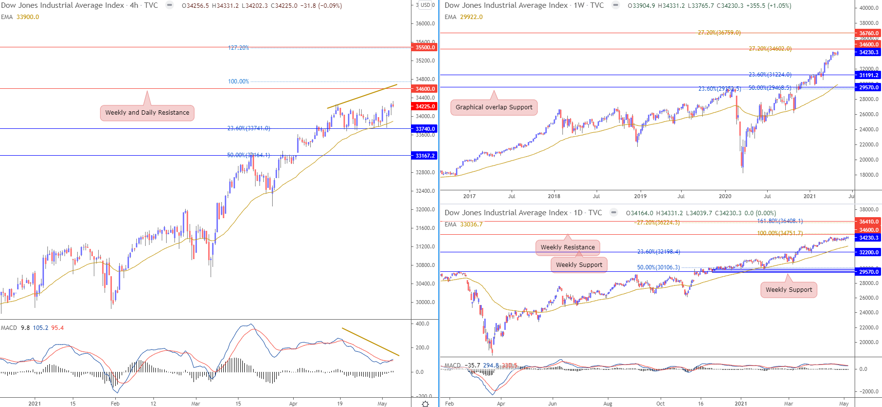This screenshot has width=882, height=407.
Task: Click 34225.0 current price label
Action: coord(425,106)
